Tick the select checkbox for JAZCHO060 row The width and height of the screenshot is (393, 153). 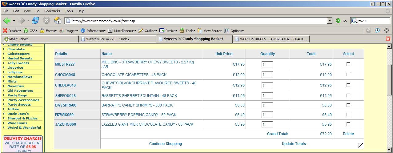(348, 124)
